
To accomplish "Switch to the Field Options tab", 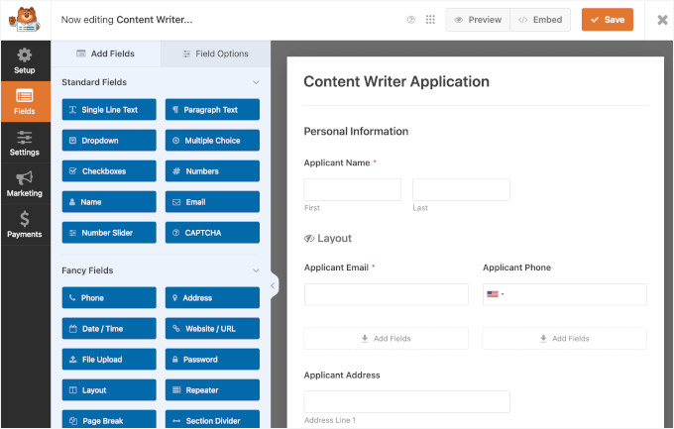I will click(x=215, y=54).
